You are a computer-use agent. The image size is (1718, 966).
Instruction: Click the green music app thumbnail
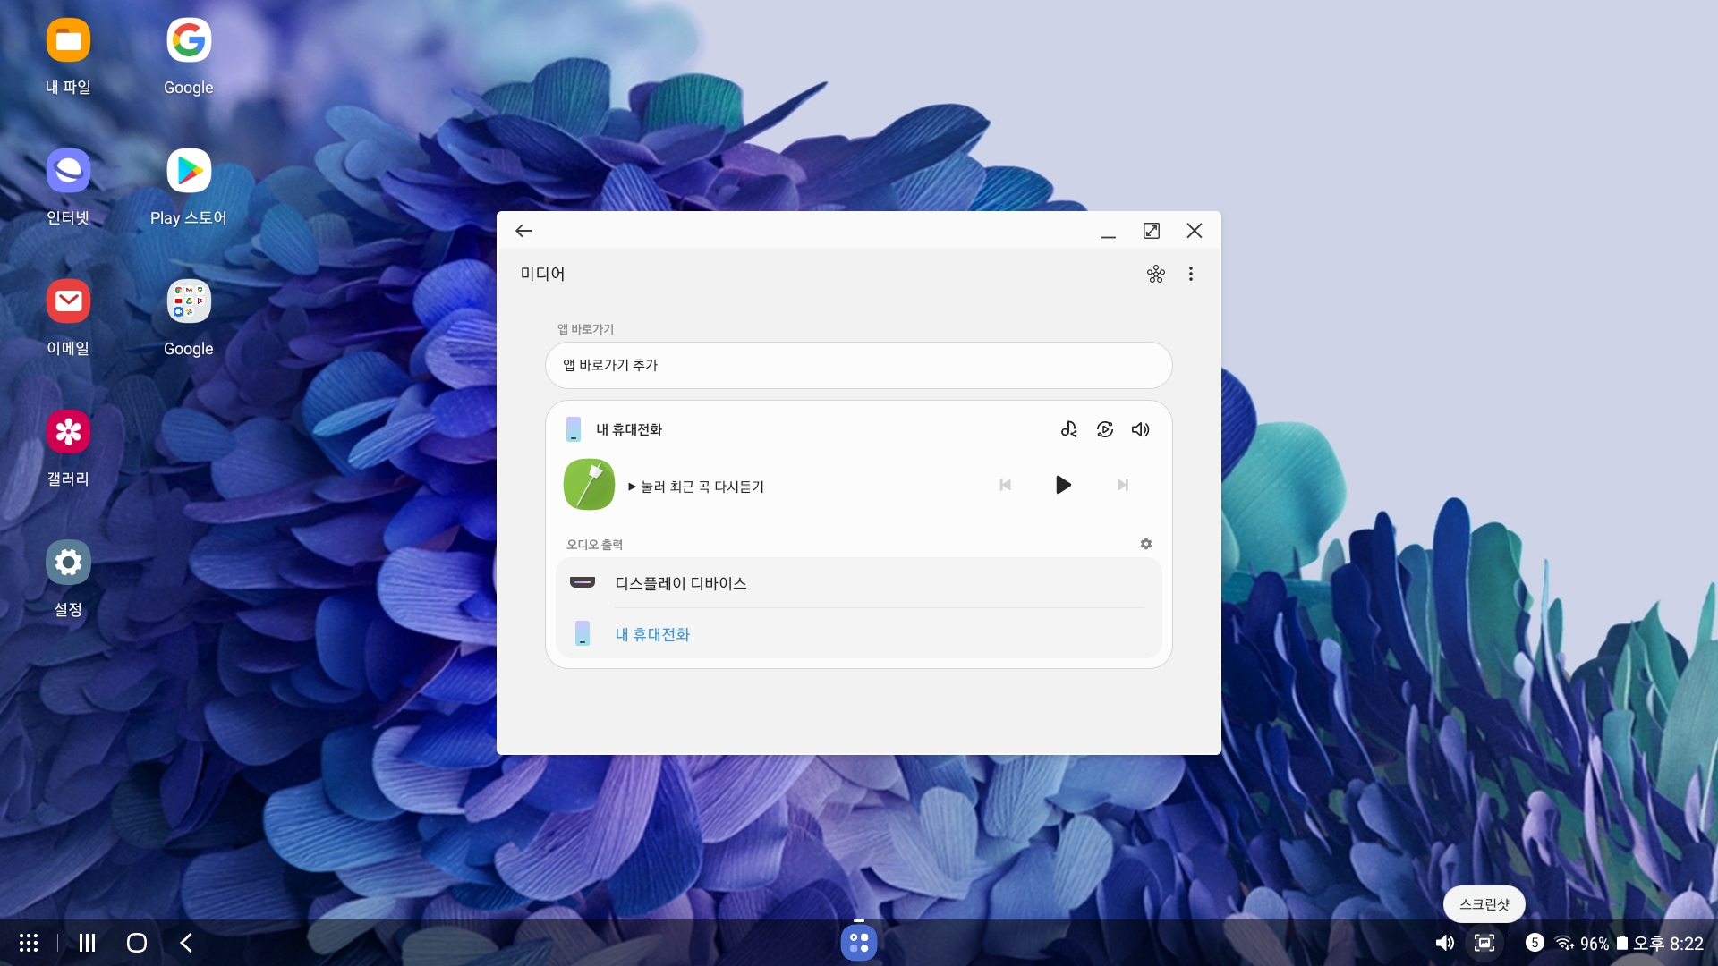[x=589, y=485]
